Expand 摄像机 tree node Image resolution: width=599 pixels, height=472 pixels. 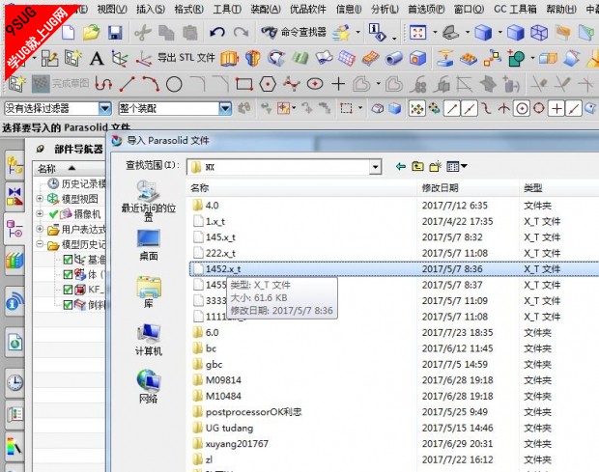40,213
